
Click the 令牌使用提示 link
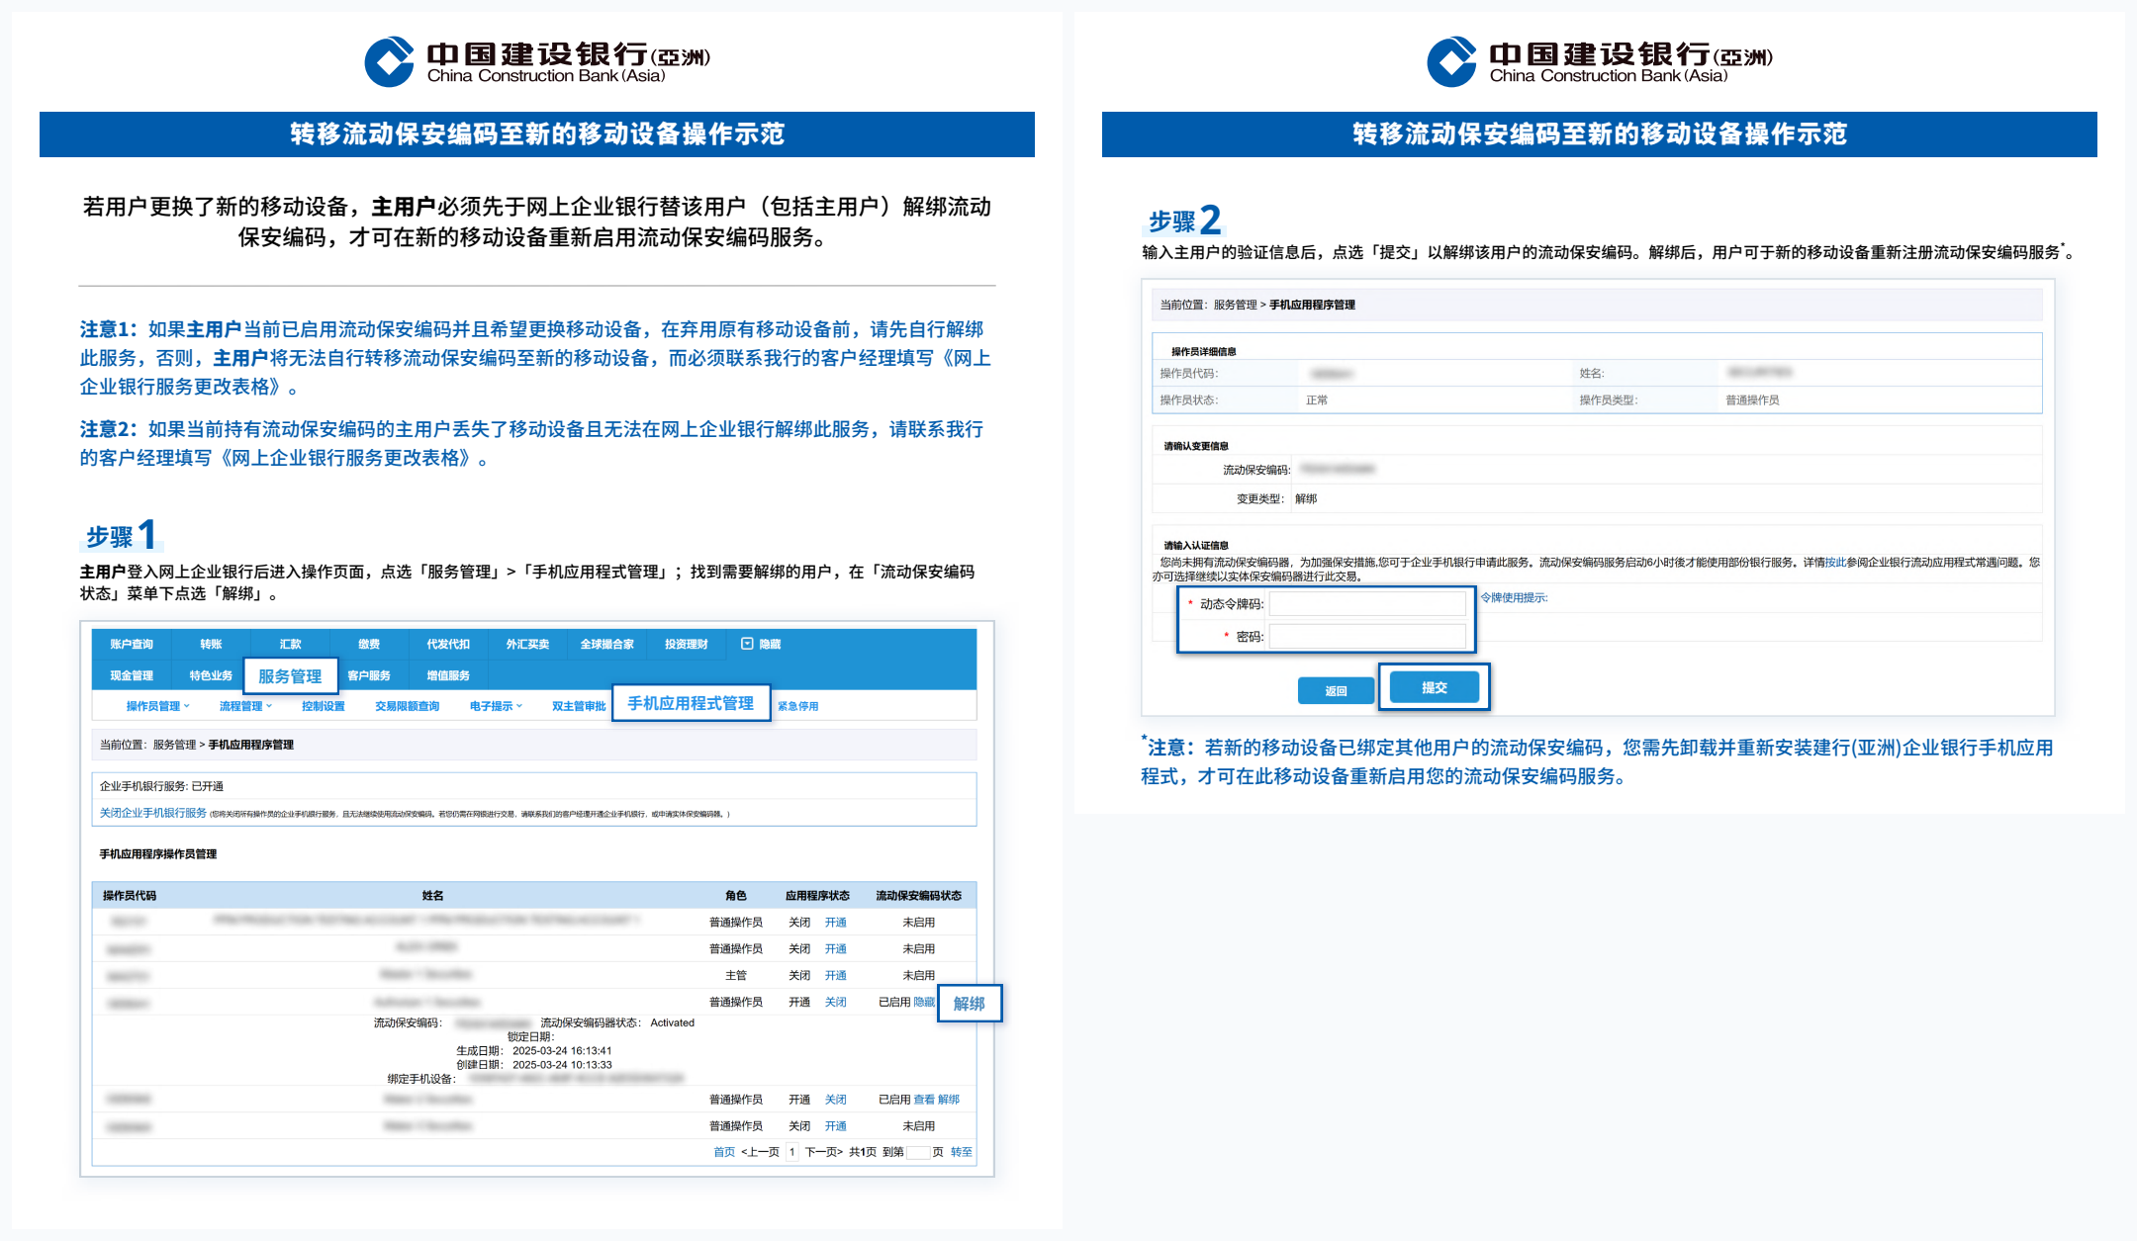[1514, 597]
